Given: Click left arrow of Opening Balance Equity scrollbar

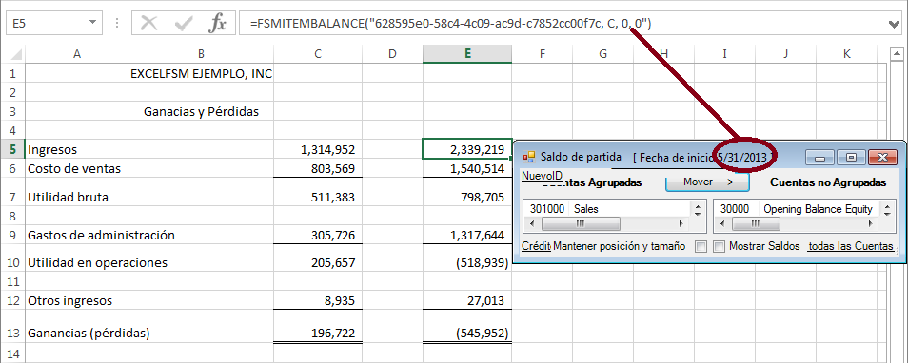Looking at the screenshot, I should [723, 223].
